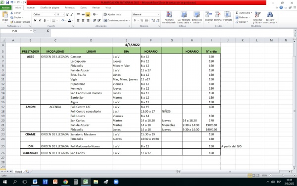Viewport: 297px width, 186px height.
Task: Click the Chrome icon in taskbar
Action: pos(65,182)
